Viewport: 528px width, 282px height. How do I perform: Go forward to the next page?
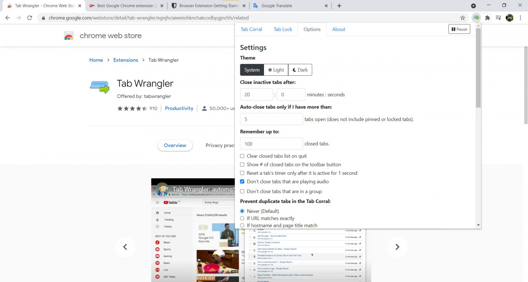pyautogui.click(x=18, y=18)
